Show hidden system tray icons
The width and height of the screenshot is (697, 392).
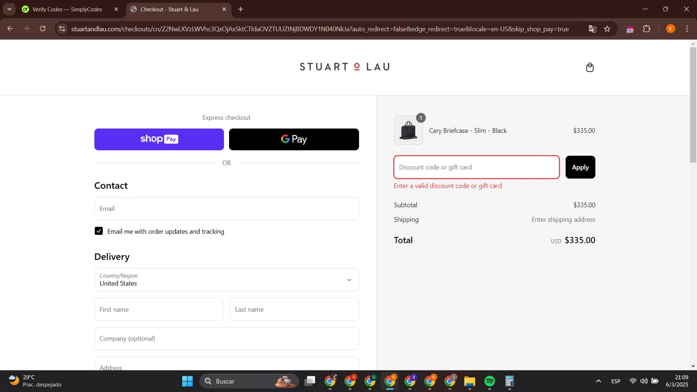(598, 381)
